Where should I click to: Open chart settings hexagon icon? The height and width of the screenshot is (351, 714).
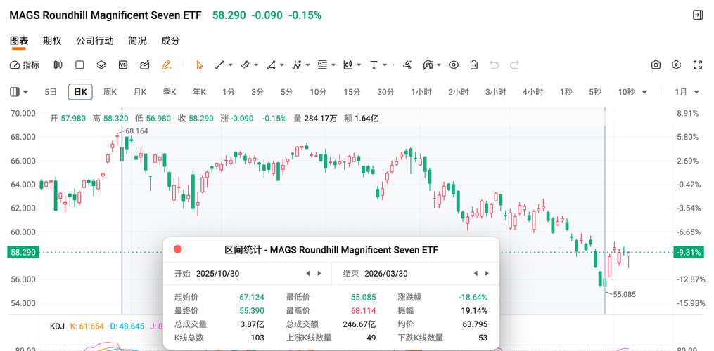[x=677, y=65]
